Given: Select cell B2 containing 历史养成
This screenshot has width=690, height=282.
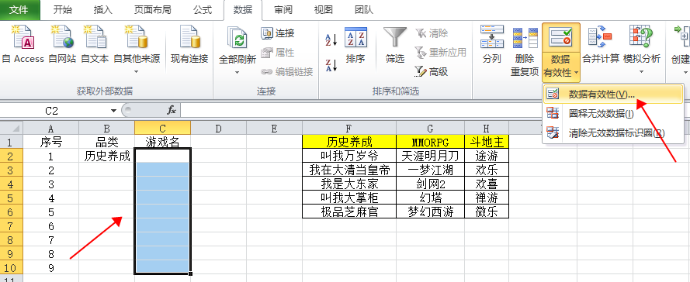Looking at the screenshot, I should (107, 156).
